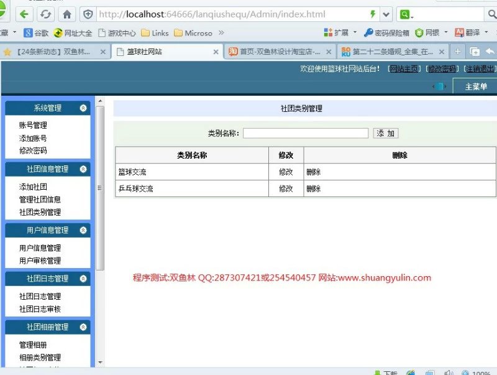Click the 添加 button
Screen dimensions: 497x375
tap(386, 133)
